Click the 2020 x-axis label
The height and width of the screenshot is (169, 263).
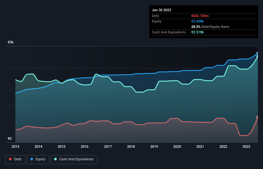coord(177,147)
